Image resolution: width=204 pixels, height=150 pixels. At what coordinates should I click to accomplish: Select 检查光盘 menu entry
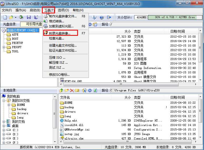66,38
